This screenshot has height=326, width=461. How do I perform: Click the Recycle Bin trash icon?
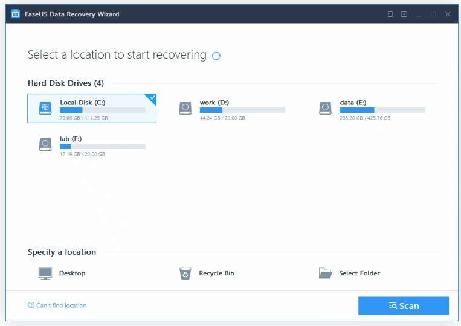click(185, 273)
